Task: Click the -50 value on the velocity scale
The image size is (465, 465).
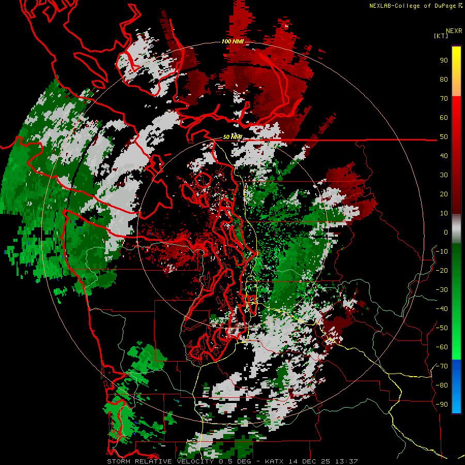Action: coord(442,328)
